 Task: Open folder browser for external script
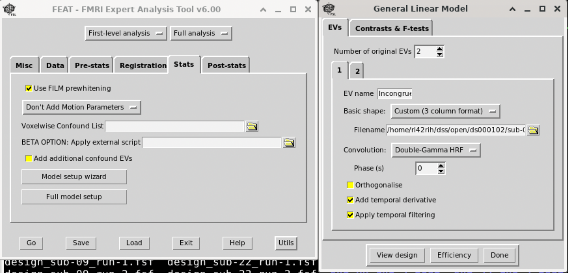tap(289, 142)
